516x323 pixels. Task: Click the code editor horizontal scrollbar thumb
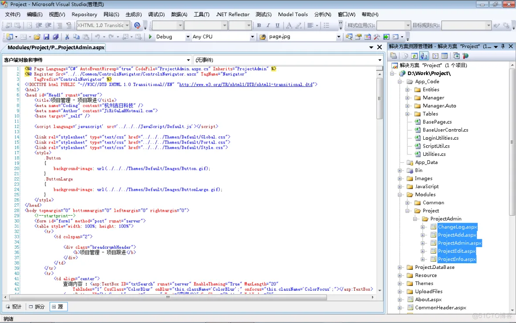pyautogui.click(x=168, y=297)
